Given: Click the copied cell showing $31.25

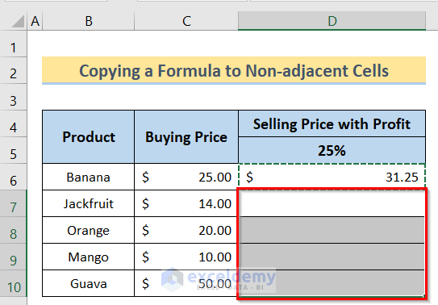Looking at the screenshot, I should point(332,177).
